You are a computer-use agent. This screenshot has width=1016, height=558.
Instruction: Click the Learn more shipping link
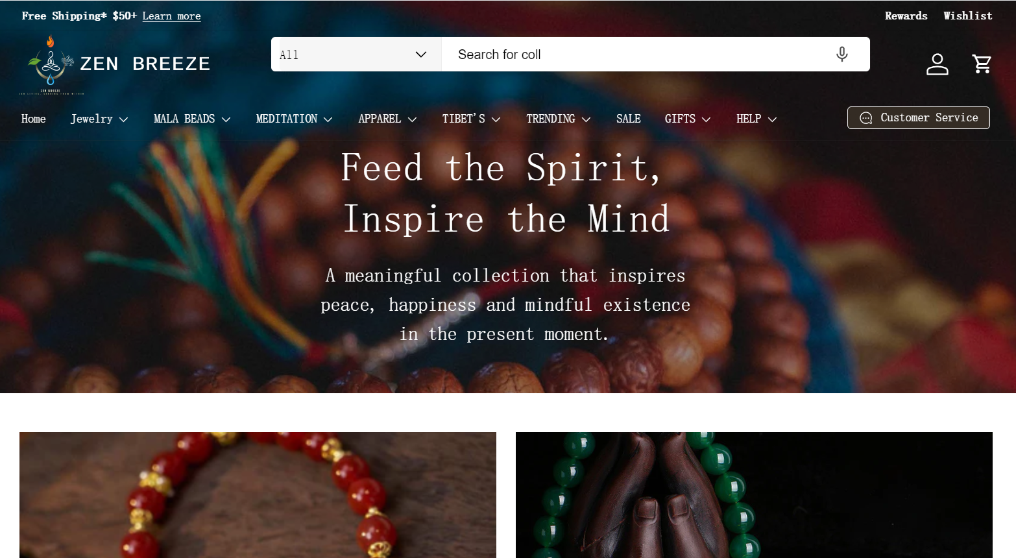click(x=171, y=16)
